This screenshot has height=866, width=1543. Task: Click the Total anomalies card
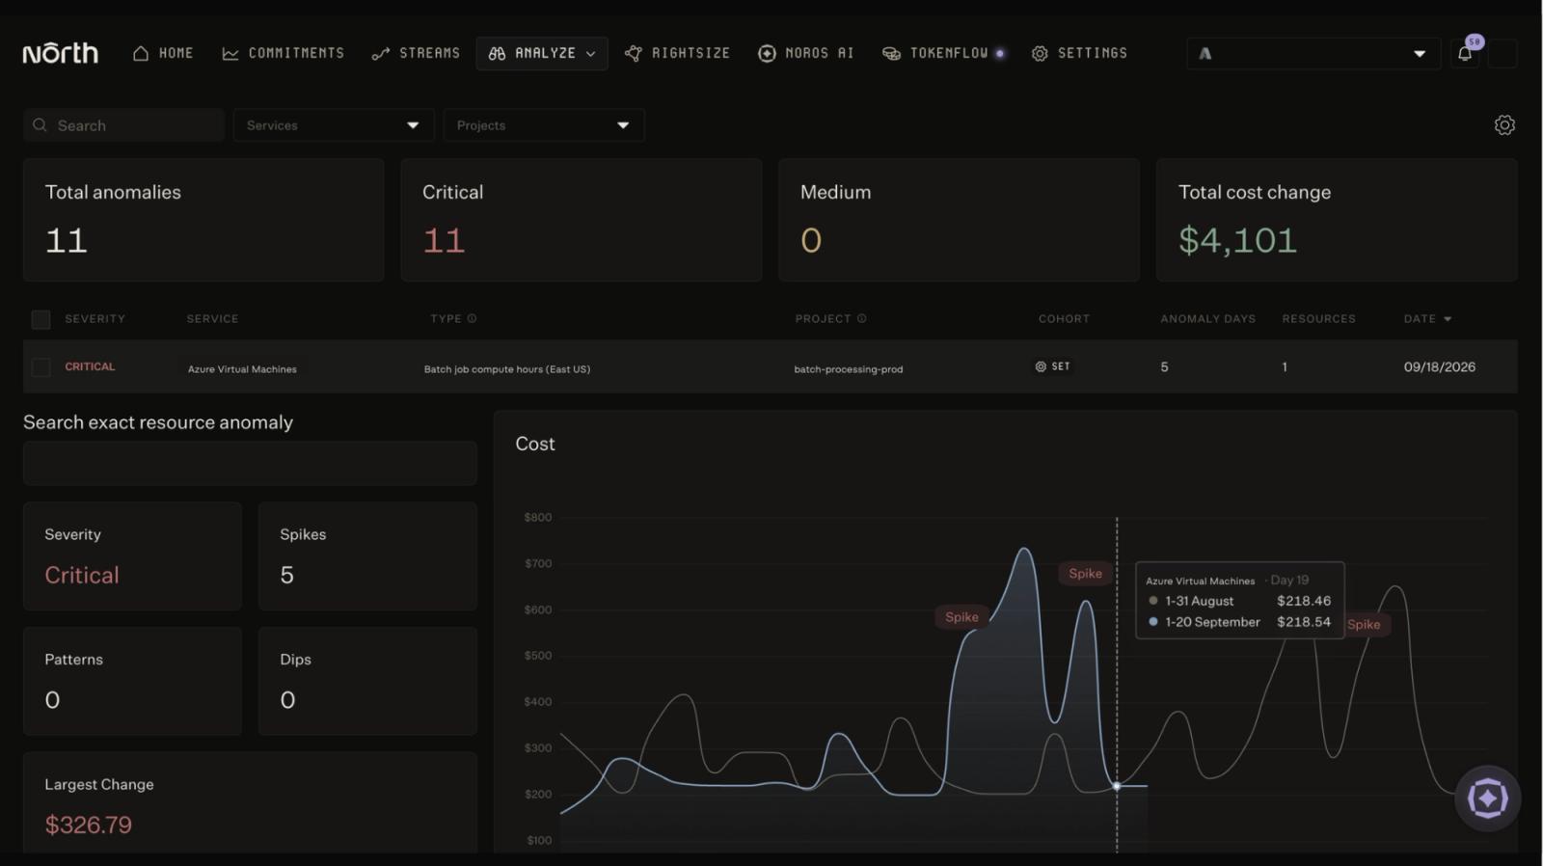[203, 220]
